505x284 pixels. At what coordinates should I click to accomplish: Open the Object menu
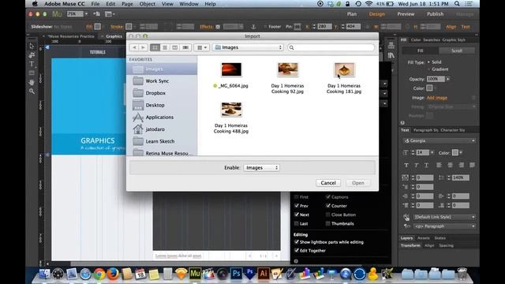148,4
